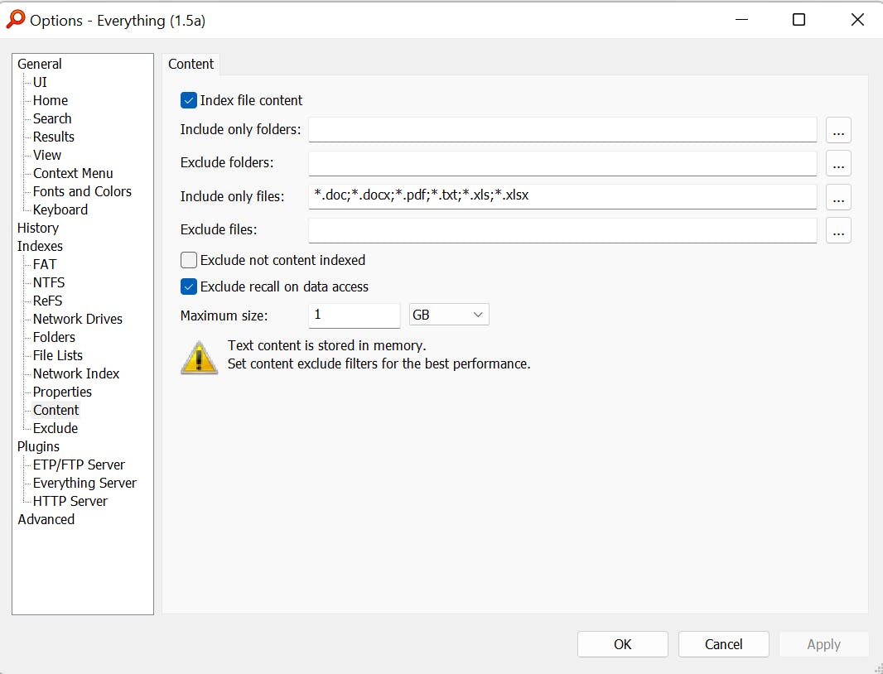The height and width of the screenshot is (674, 883).
Task: Uncheck Exclude recall on data access
Action: point(189,287)
